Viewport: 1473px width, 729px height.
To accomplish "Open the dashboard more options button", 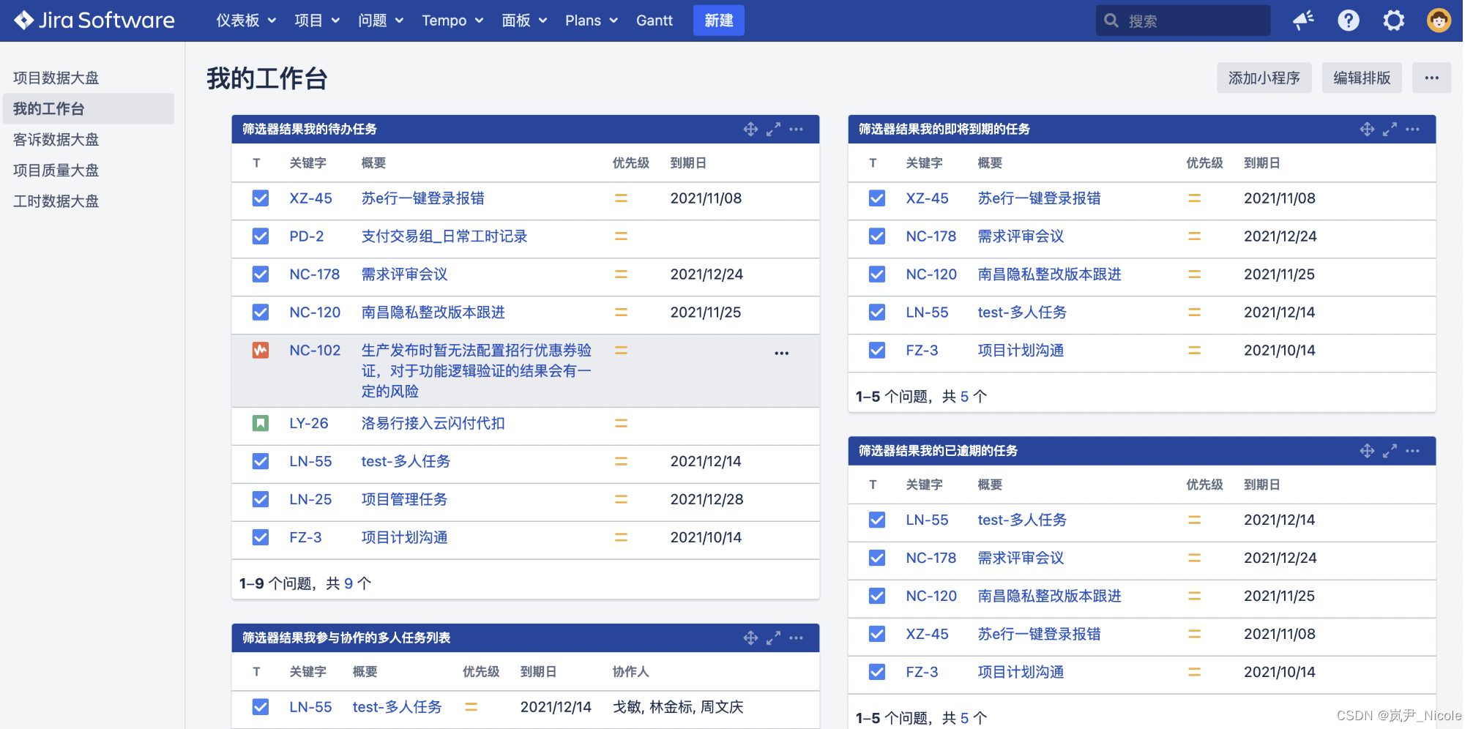I will point(1432,78).
